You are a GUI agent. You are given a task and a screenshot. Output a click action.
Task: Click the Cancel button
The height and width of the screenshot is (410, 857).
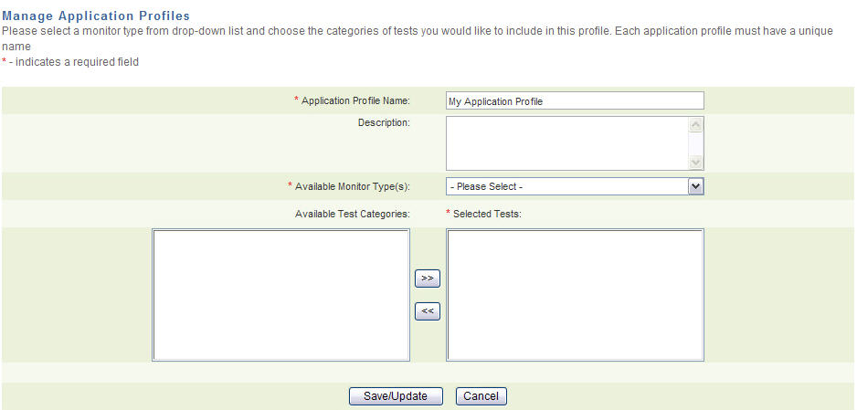click(x=481, y=396)
